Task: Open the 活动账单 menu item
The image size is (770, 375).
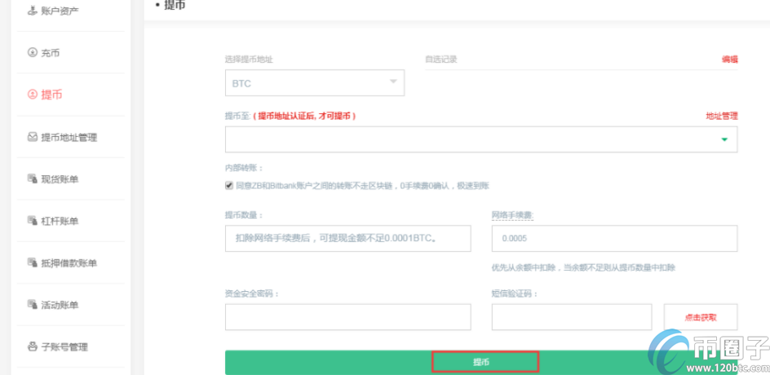Action: point(60,305)
